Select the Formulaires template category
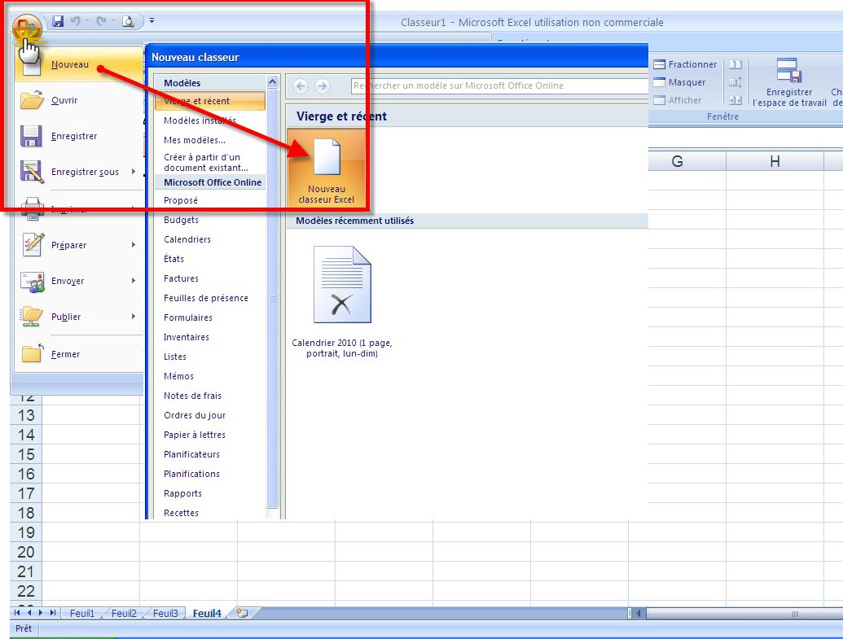This screenshot has width=843, height=639. click(x=188, y=317)
